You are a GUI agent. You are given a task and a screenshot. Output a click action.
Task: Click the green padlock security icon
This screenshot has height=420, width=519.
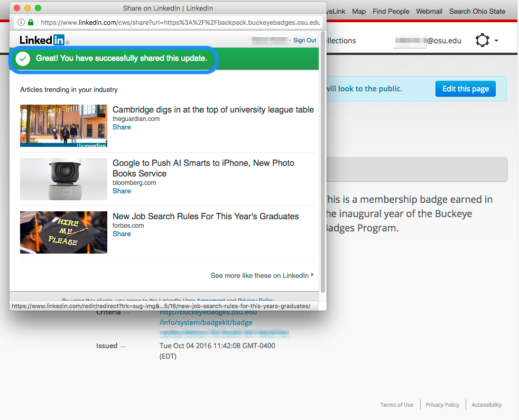[31, 23]
